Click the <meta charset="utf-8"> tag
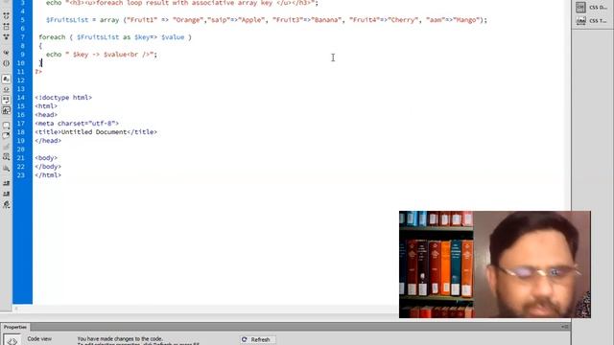The image size is (614, 345). coord(77,124)
